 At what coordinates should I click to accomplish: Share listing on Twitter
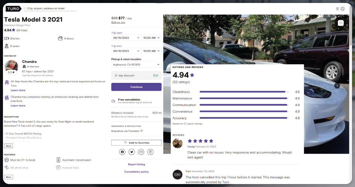[x=132, y=152]
